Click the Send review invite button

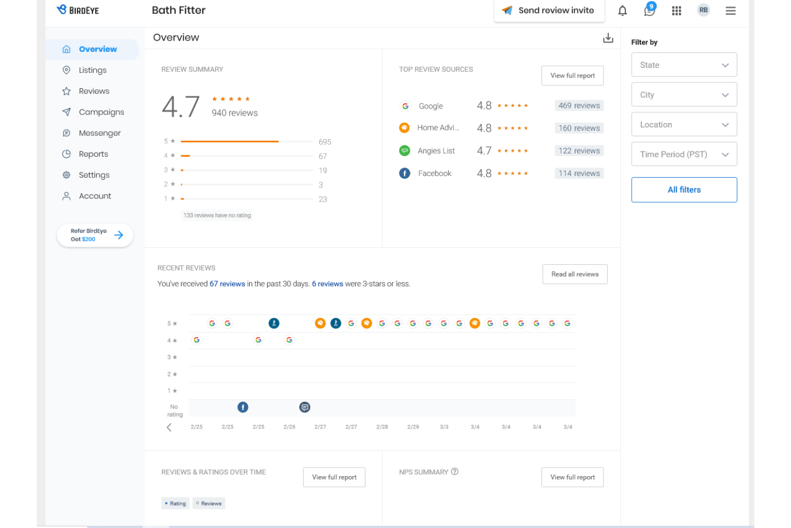[549, 10]
